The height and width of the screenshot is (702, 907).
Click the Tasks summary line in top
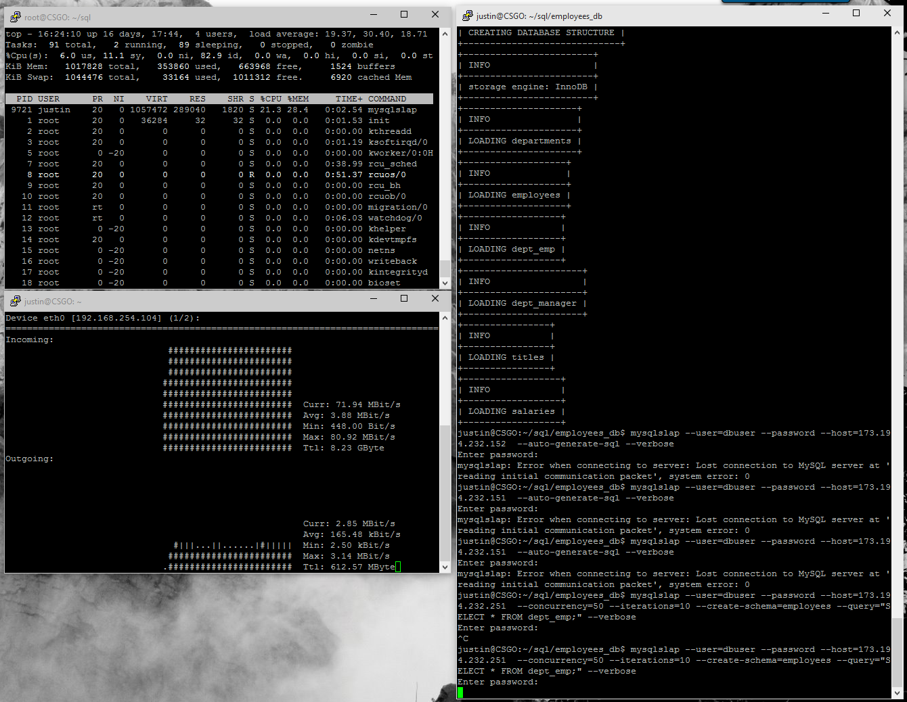tap(190, 45)
